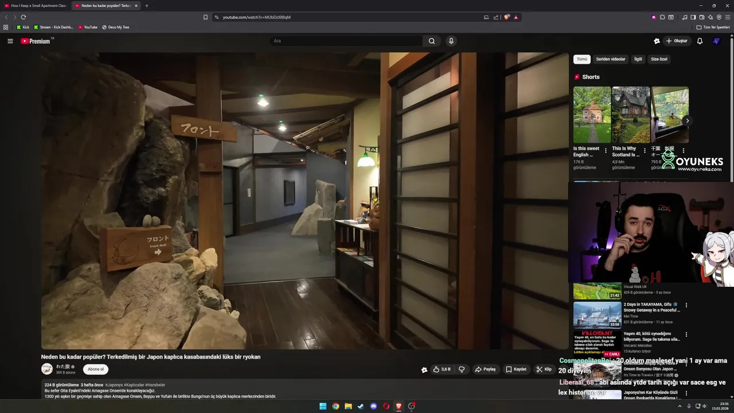Open the Tüm Yer İşaretleri folder

[x=713, y=27]
